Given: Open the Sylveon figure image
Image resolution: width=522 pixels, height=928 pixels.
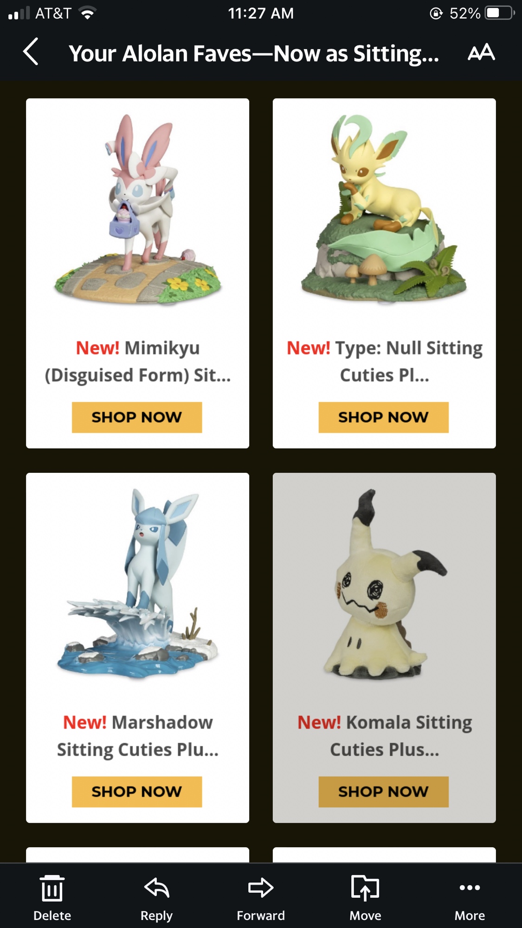Looking at the screenshot, I should pyautogui.click(x=138, y=210).
